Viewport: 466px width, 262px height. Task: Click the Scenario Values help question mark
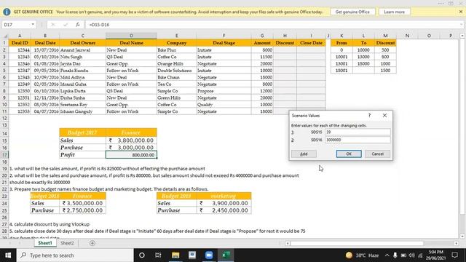pyautogui.click(x=369, y=115)
